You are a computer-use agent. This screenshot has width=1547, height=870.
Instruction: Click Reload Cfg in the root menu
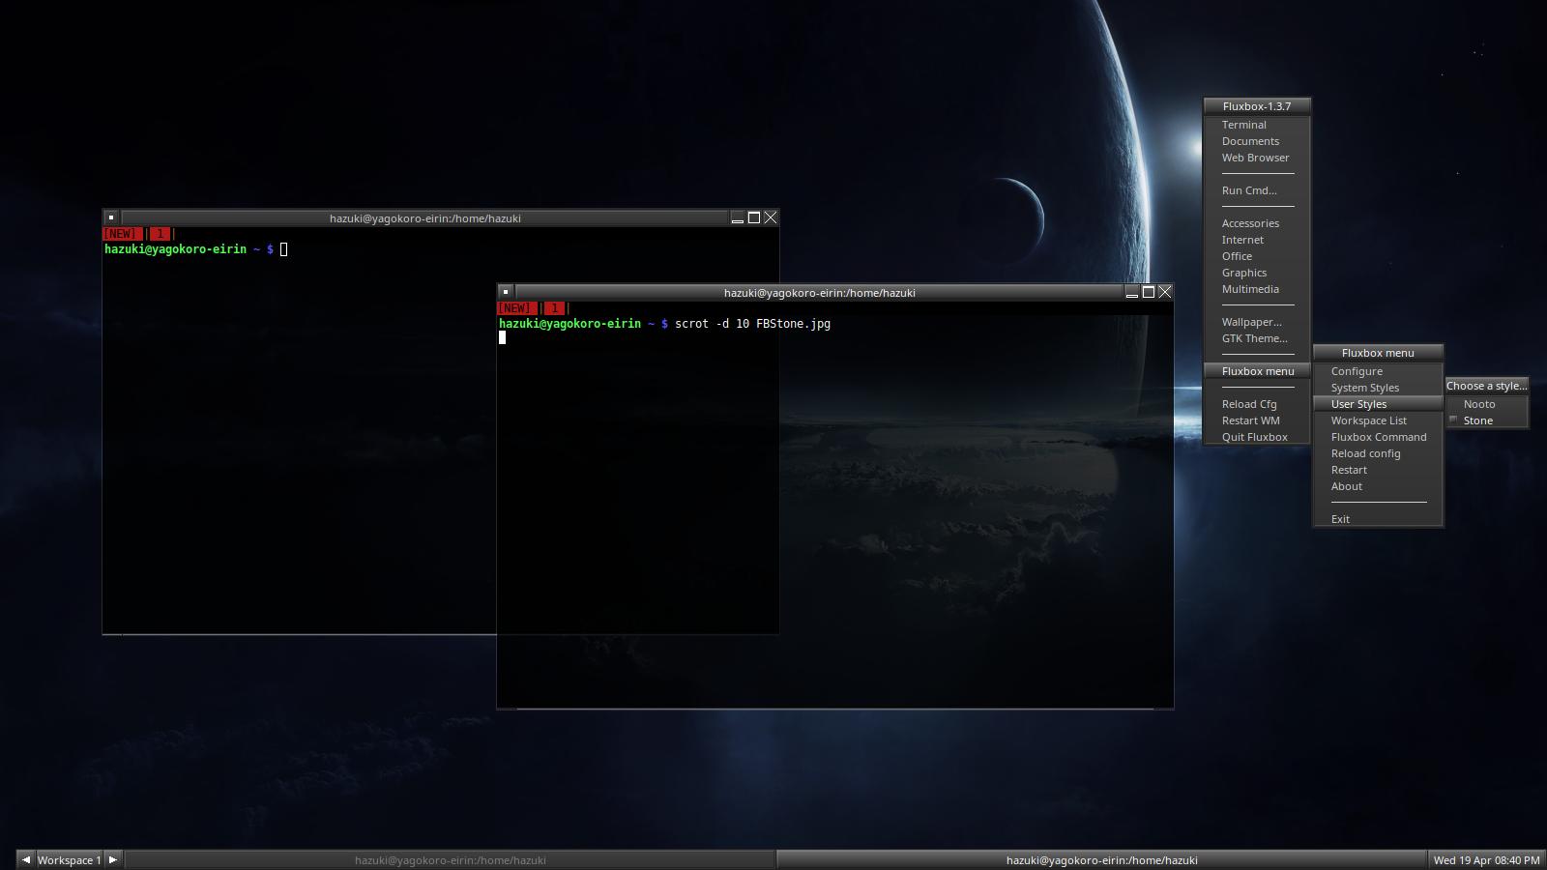(1257, 404)
